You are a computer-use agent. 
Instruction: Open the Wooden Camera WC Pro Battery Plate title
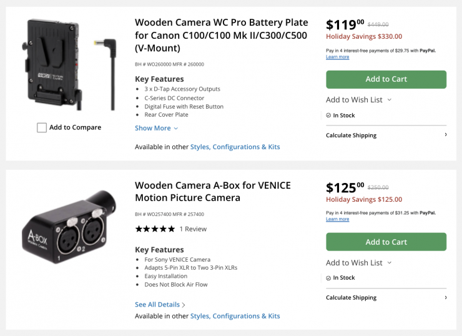pyautogui.click(x=220, y=36)
